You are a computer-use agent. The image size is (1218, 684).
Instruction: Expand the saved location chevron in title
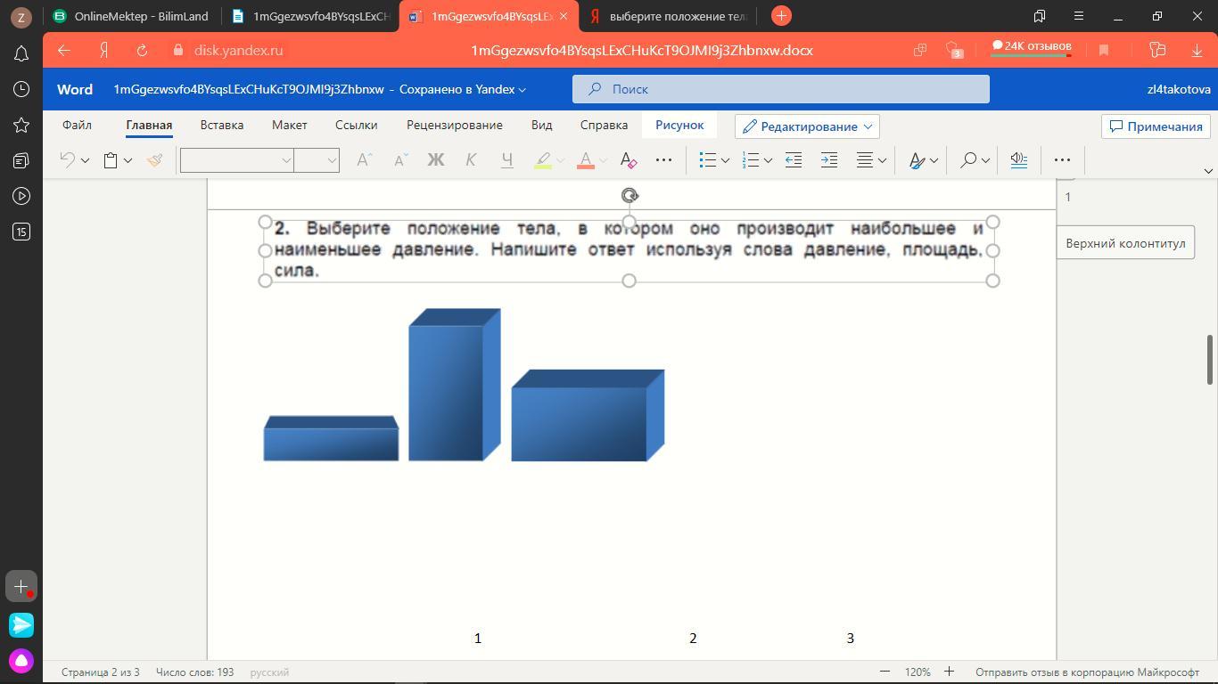click(x=523, y=90)
